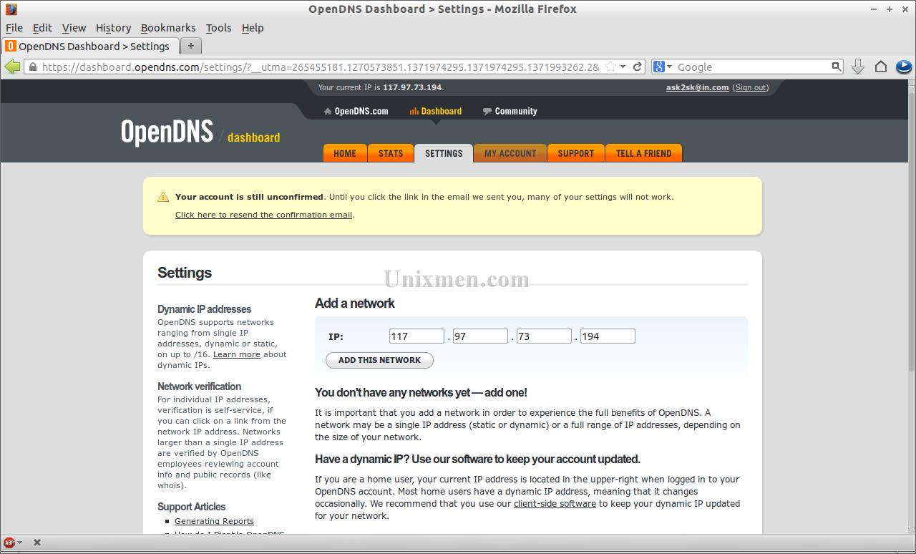Open the Generating Reports support article

click(x=214, y=521)
